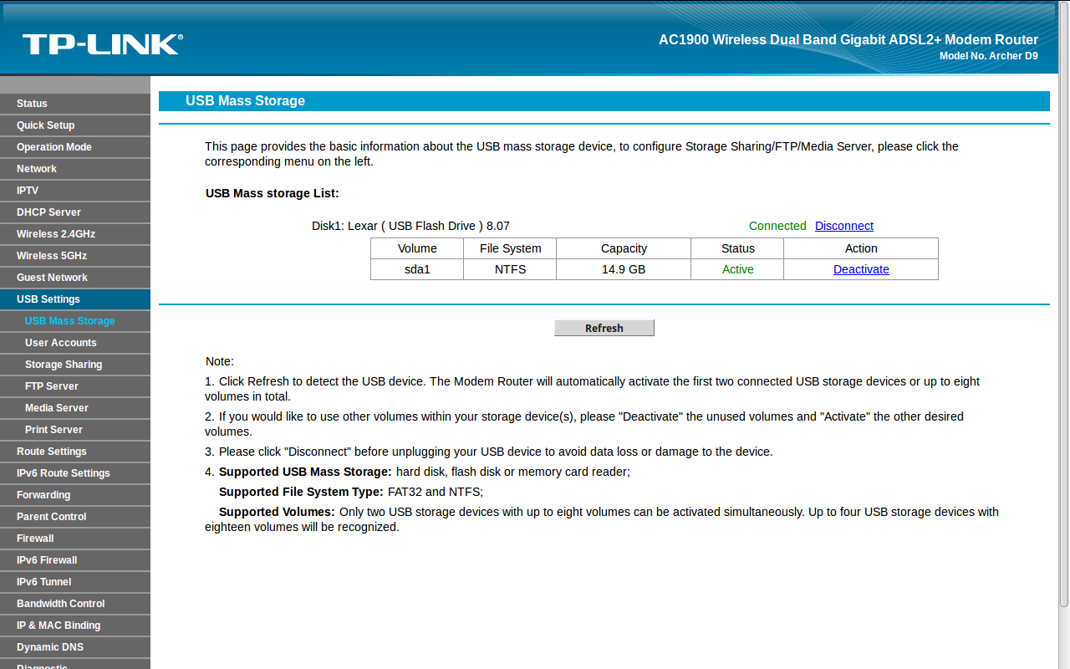Screen dimensions: 1070x669
Task: Open DHCP Server settings
Action: 48,212
